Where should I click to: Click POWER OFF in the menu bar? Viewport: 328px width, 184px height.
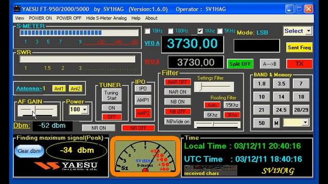tap(69, 18)
